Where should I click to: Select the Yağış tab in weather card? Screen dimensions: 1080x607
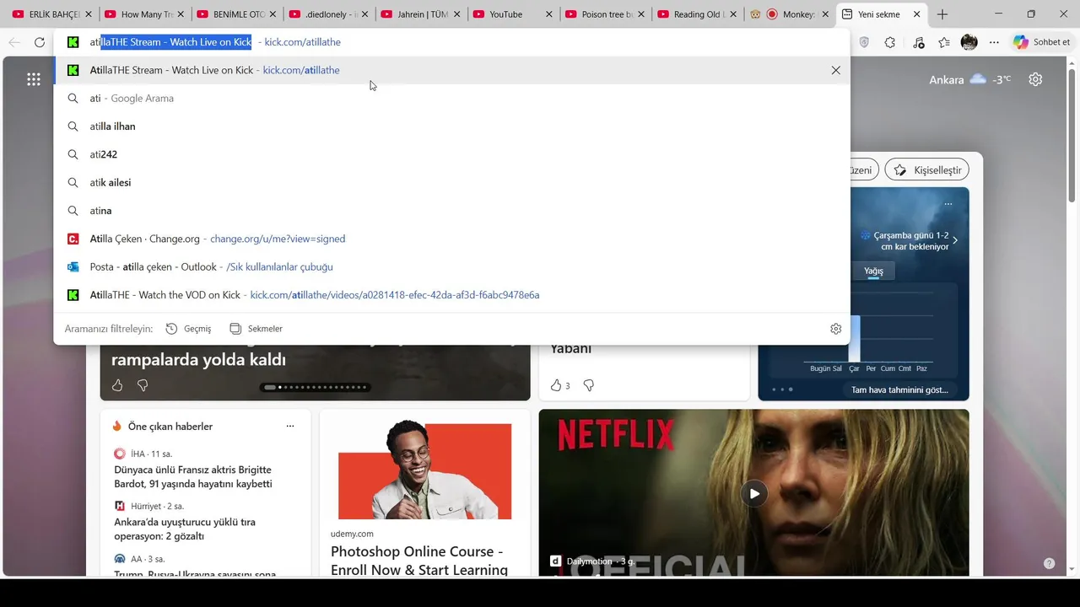pos(873,271)
